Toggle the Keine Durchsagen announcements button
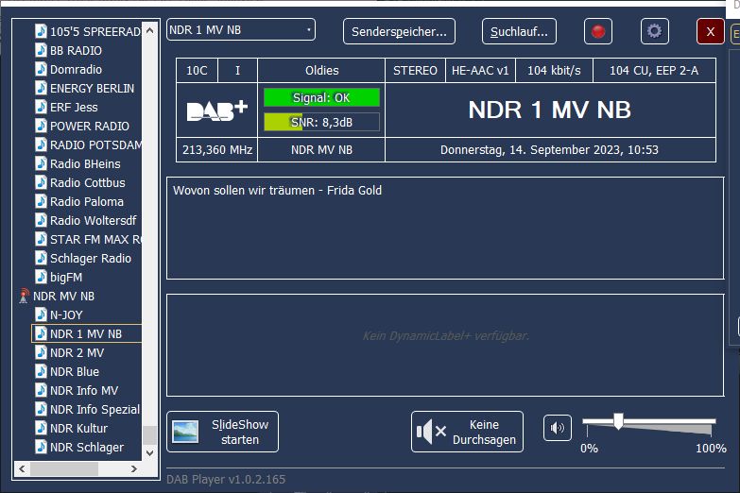The height and width of the screenshot is (493, 740). tap(467, 432)
